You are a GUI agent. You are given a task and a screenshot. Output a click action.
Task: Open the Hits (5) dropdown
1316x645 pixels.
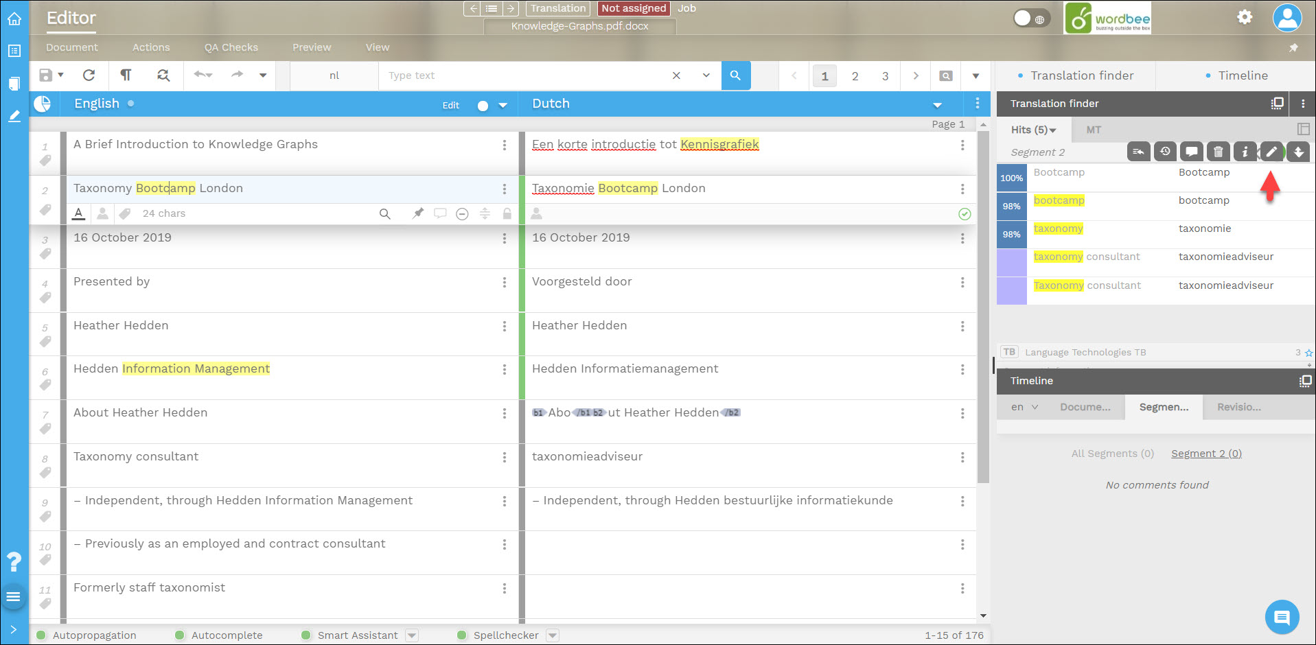[1033, 129]
